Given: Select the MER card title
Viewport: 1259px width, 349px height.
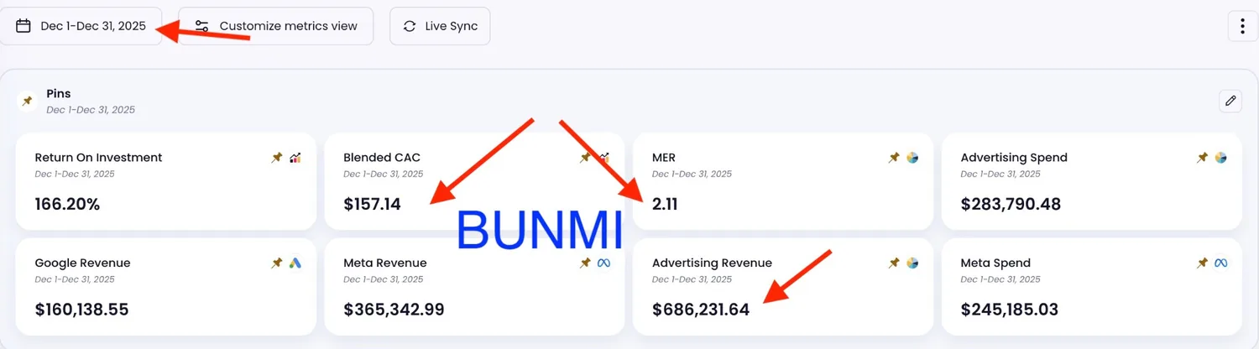Looking at the screenshot, I should pos(664,158).
